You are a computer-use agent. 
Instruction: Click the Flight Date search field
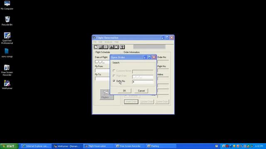[143, 77]
